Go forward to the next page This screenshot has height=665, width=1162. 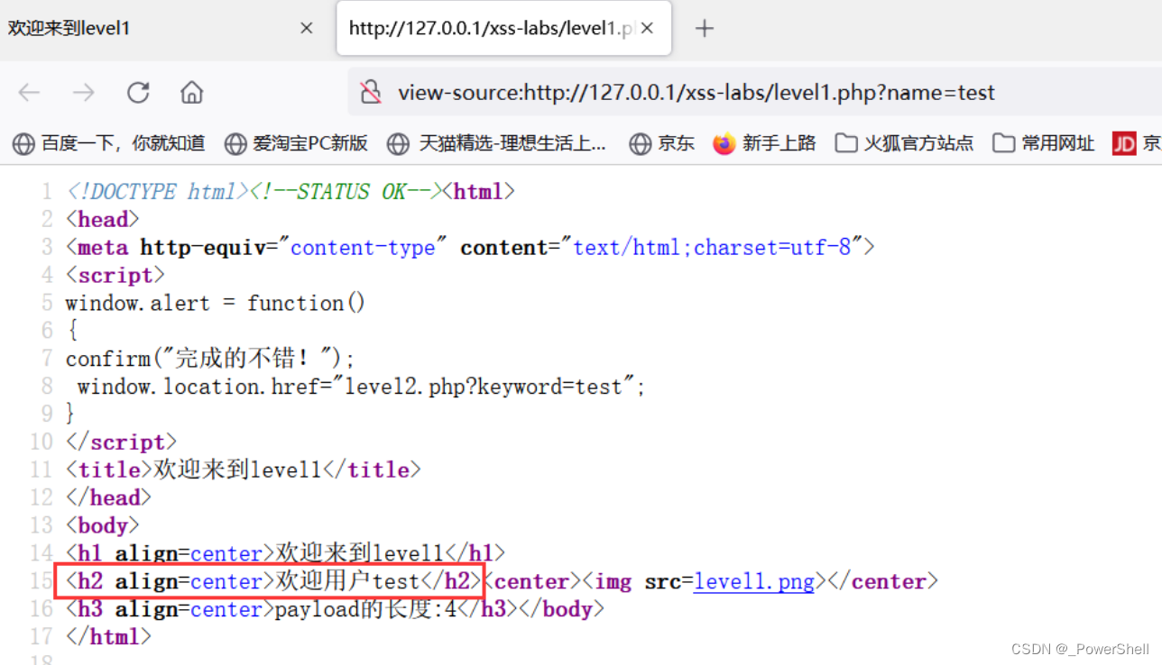click(x=84, y=92)
